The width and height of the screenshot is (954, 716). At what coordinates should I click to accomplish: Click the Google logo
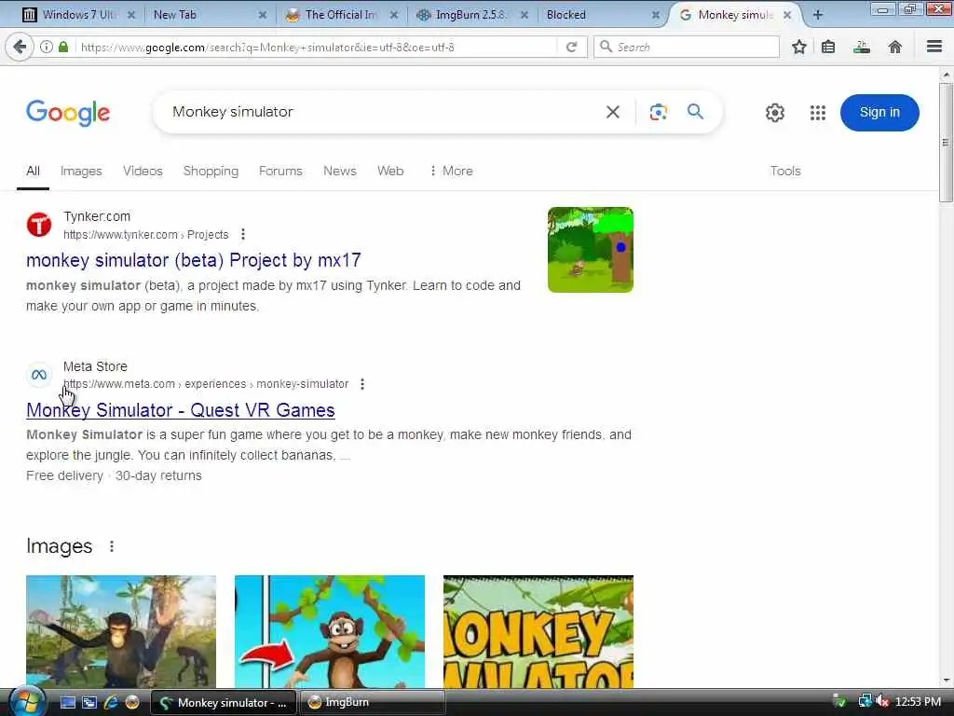pos(68,113)
